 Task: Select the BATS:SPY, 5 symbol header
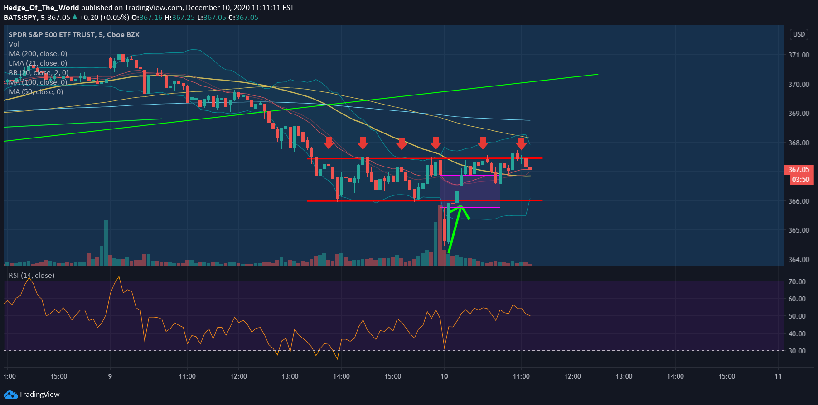[x=24, y=17]
